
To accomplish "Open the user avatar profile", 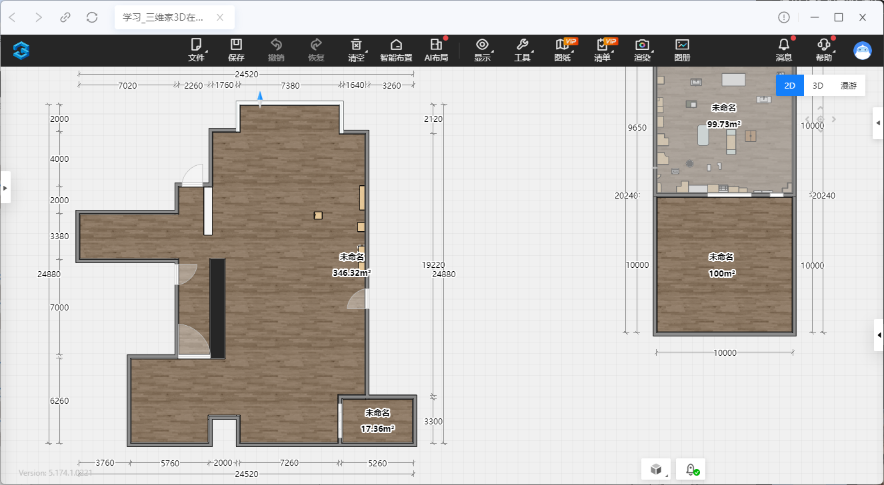I will pos(863,51).
